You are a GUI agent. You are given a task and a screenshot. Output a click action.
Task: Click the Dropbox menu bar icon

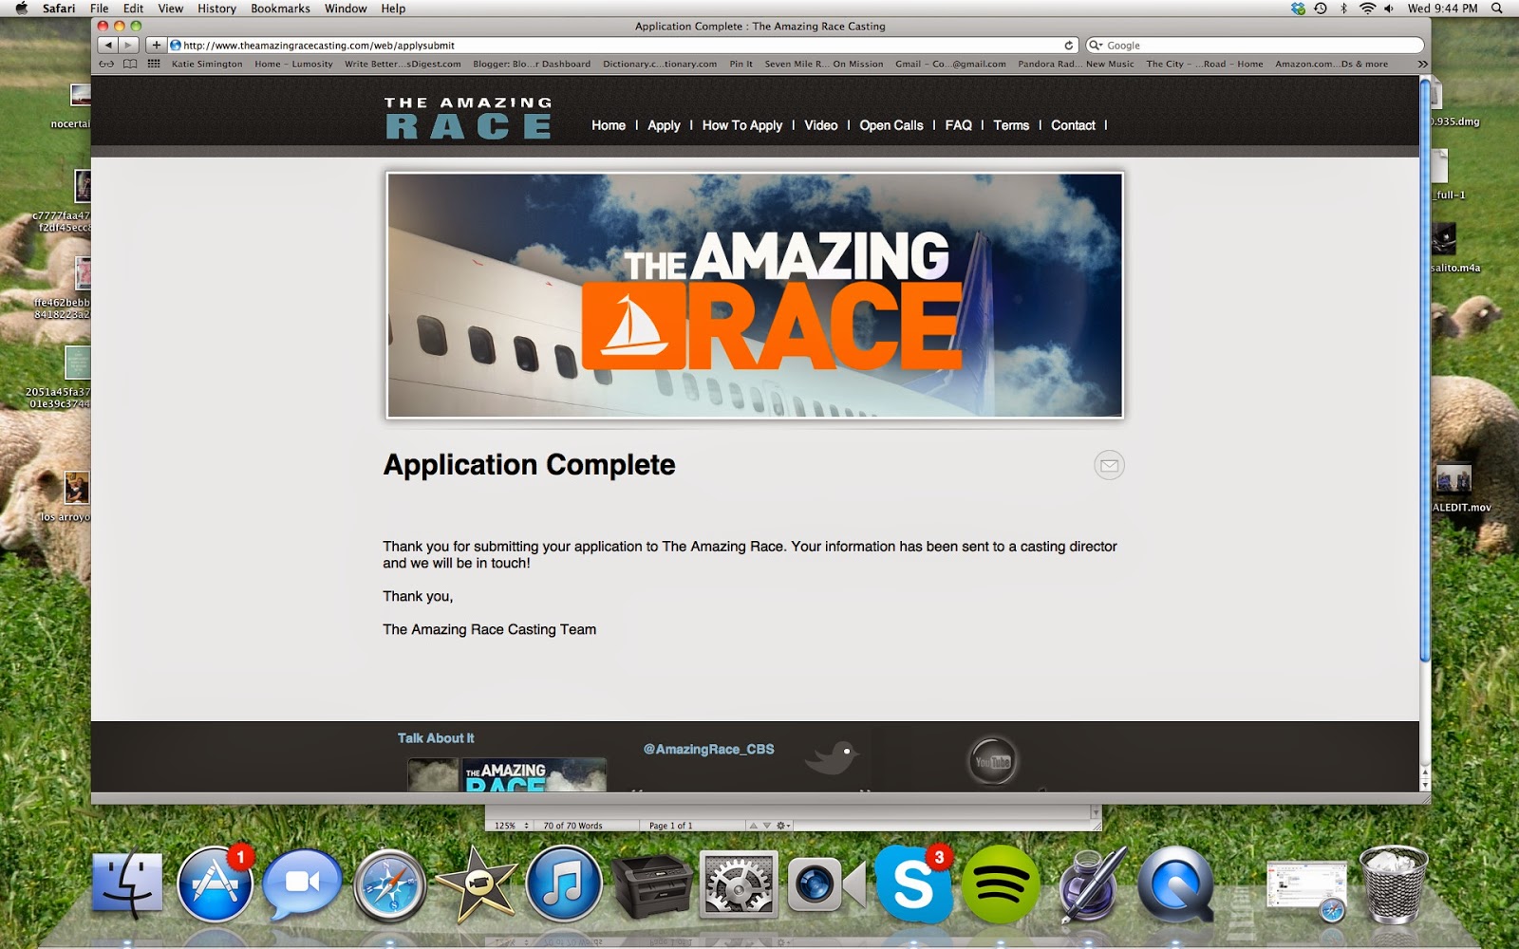pyautogui.click(x=1298, y=9)
